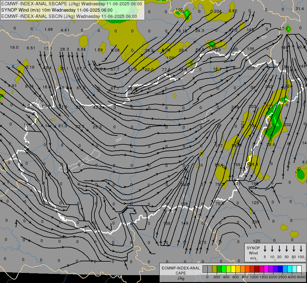Click the 125 value on the map
Image resolution: width=307 pixels, height=283 pixels.
click(255, 203)
